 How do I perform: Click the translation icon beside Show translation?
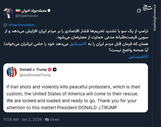(5, 25)
